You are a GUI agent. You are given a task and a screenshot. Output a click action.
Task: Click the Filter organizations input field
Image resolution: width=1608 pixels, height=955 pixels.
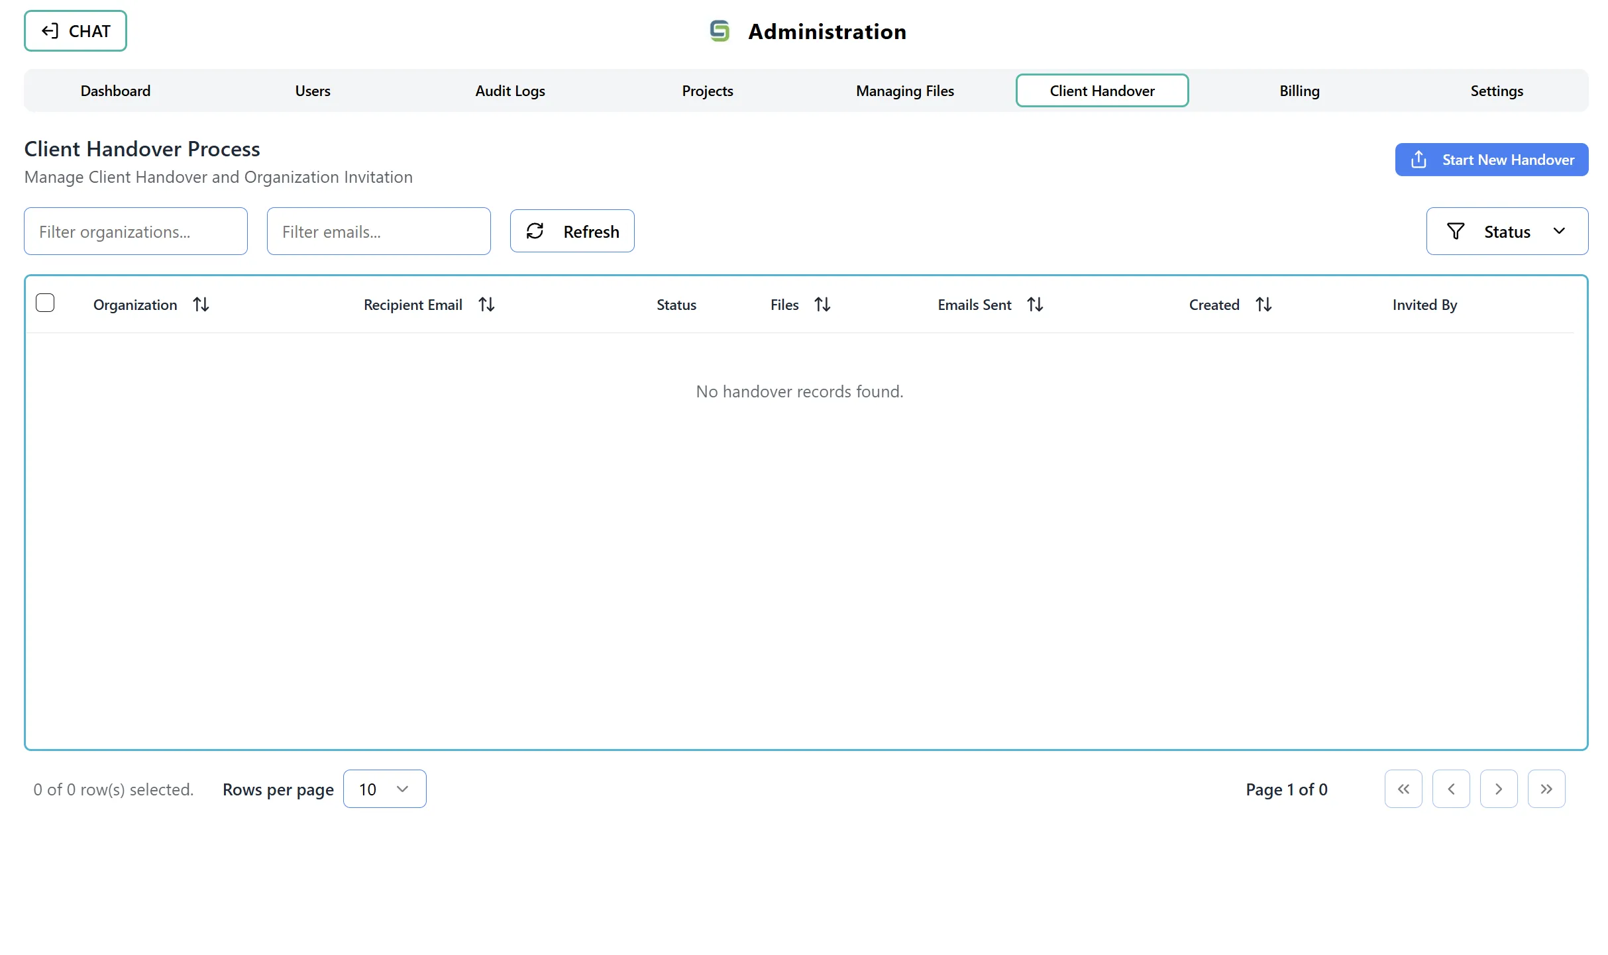point(135,231)
